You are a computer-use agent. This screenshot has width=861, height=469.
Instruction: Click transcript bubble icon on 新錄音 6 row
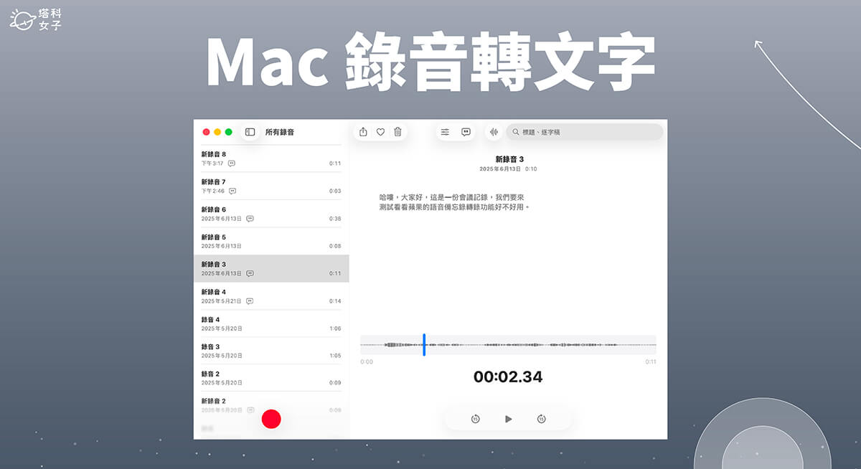250,218
